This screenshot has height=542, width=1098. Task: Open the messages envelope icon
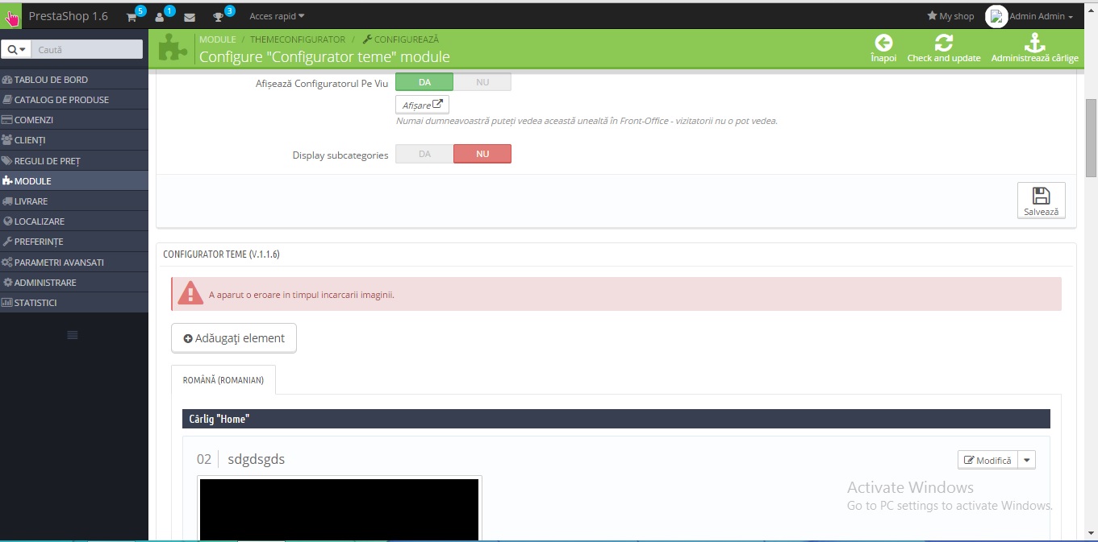[190, 17]
